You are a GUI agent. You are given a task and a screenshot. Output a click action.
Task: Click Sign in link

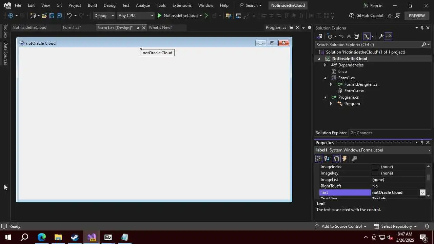(373, 5)
